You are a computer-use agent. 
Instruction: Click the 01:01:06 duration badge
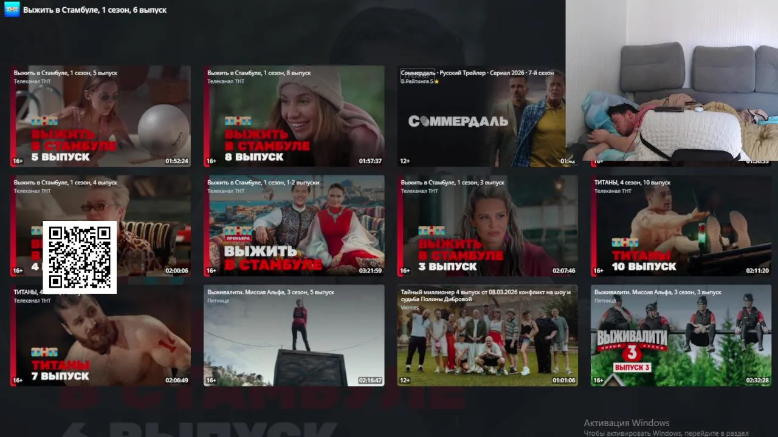coord(563,381)
